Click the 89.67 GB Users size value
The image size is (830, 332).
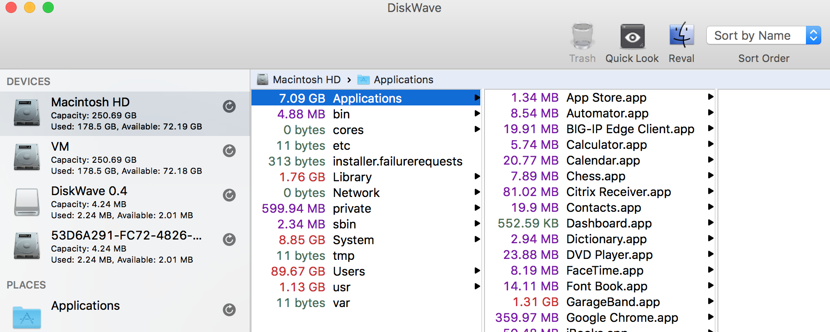298,271
